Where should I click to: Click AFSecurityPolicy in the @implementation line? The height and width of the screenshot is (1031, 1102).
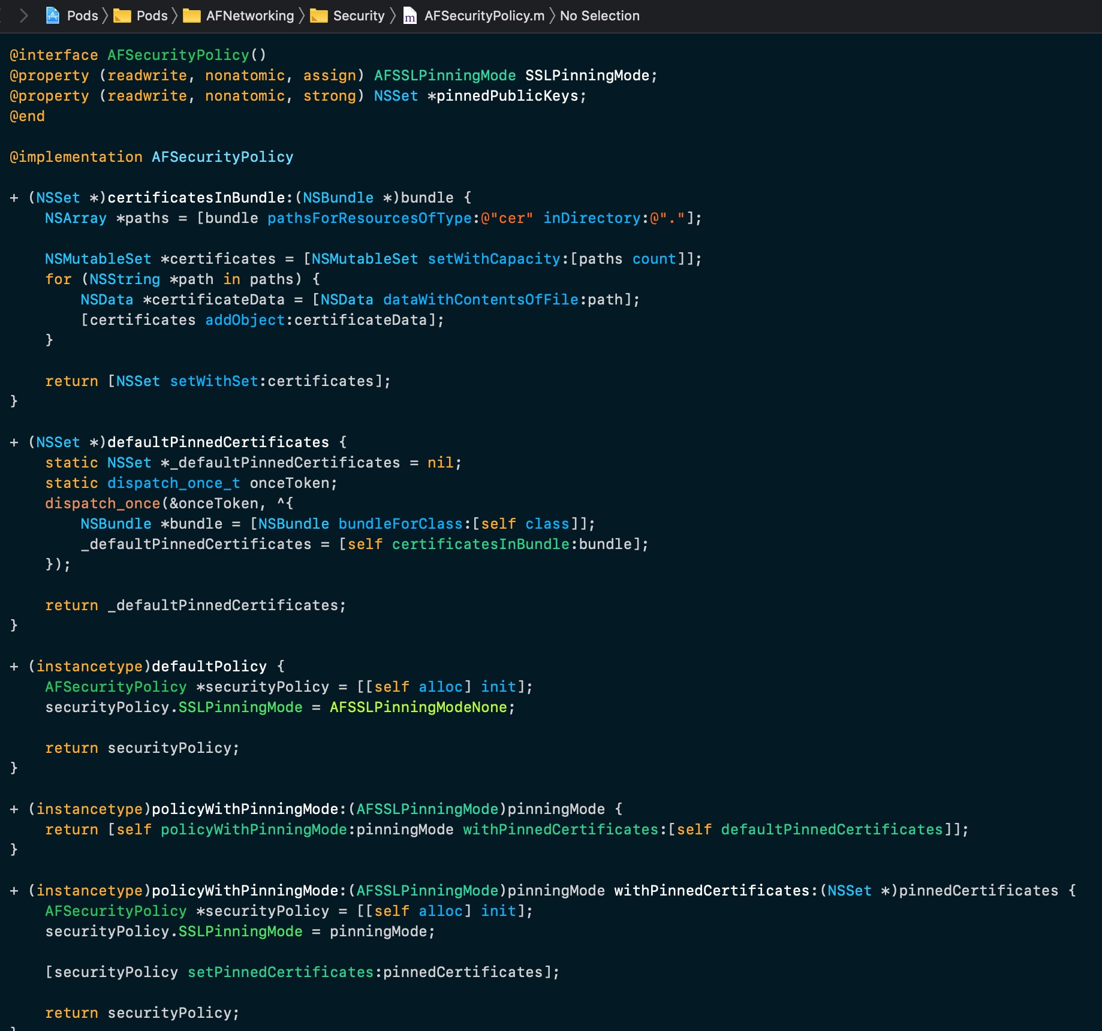click(222, 157)
